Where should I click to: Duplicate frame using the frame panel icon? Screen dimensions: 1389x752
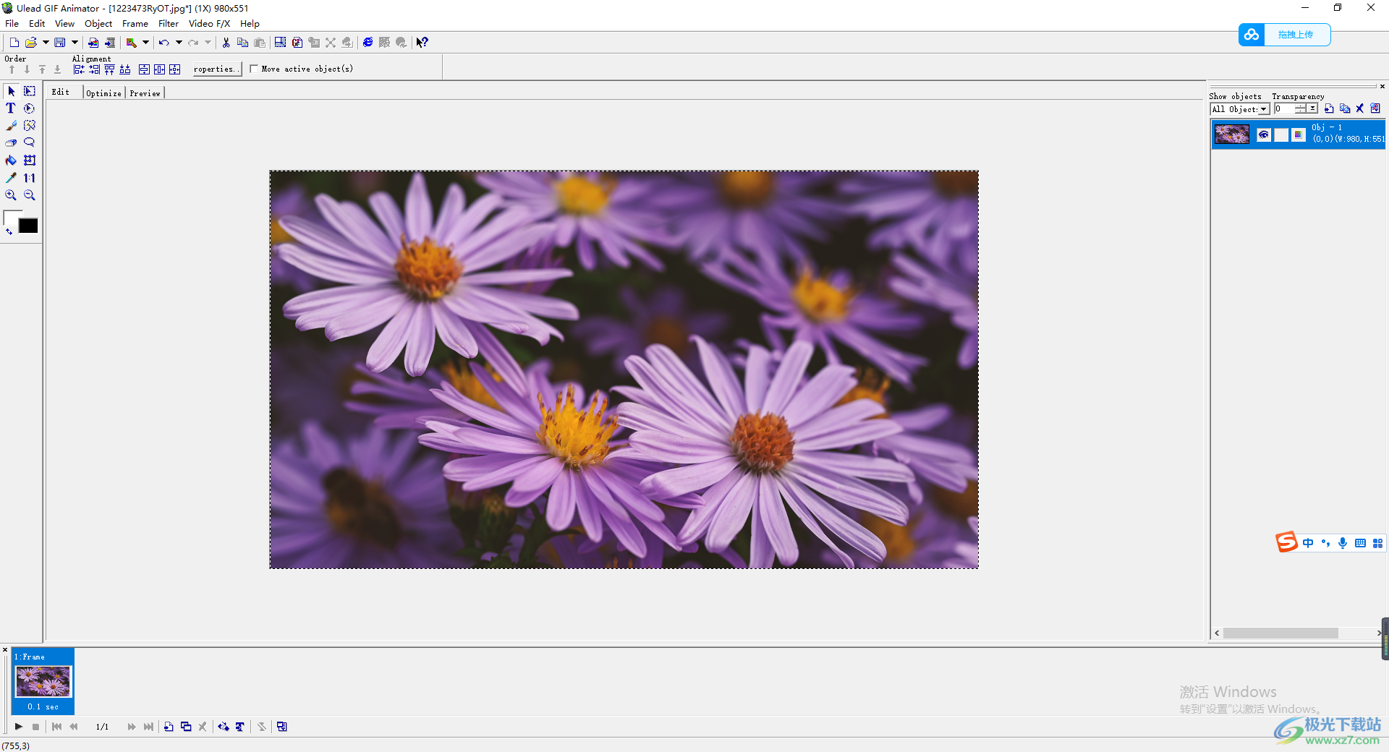point(186,727)
